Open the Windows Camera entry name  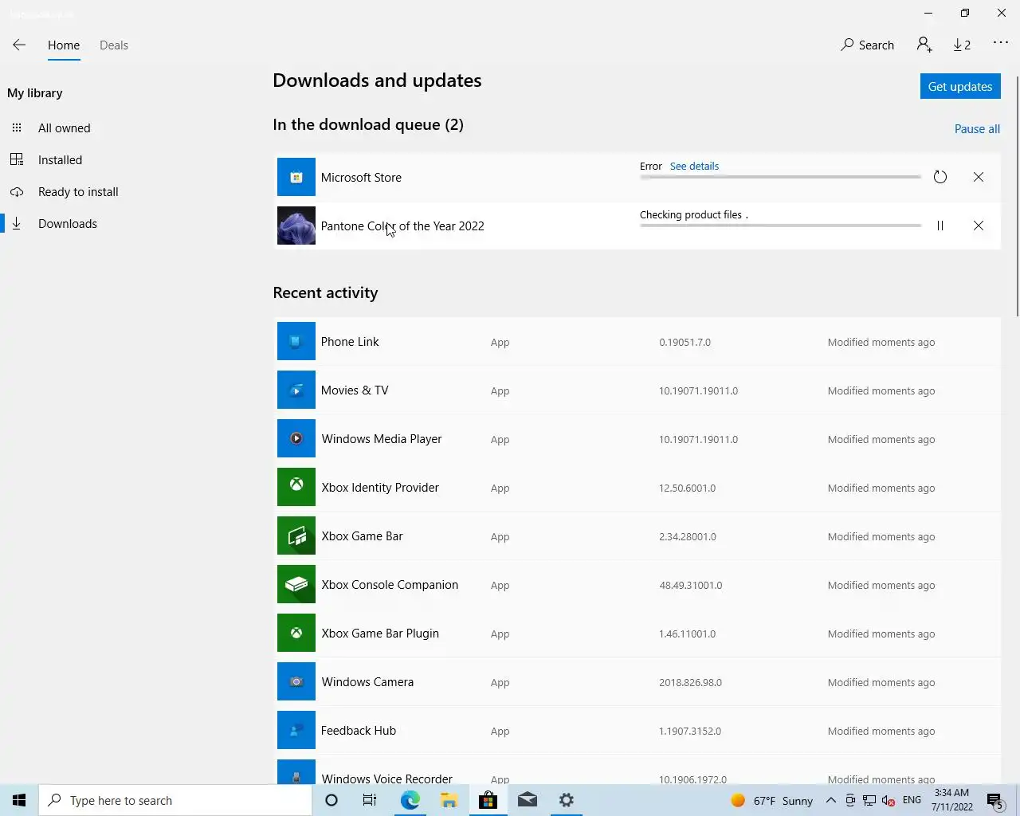click(367, 682)
